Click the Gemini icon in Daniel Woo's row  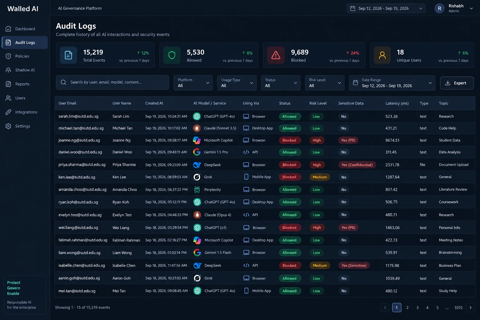[197, 152]
